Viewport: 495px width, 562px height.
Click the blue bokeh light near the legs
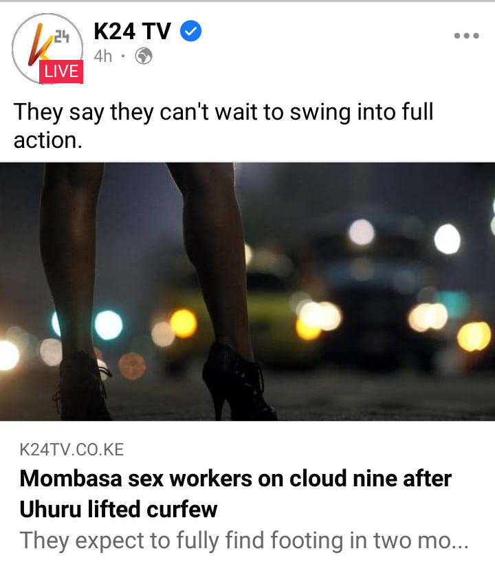[x=108, y=325]
